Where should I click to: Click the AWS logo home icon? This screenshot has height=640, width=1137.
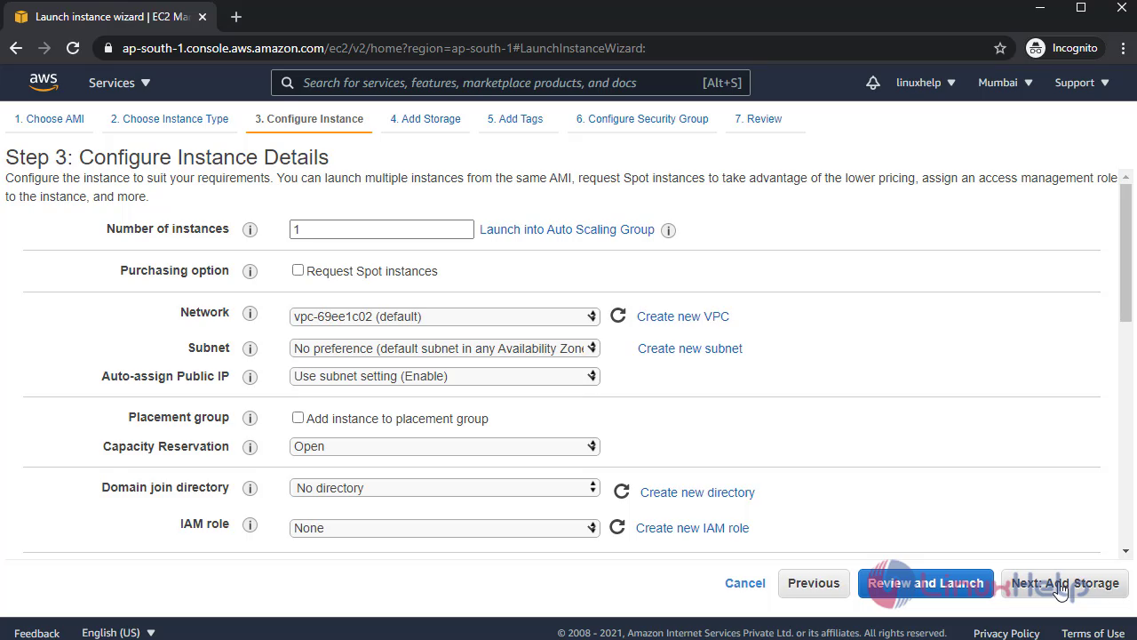pyautogui.click(x=44, y=82)
